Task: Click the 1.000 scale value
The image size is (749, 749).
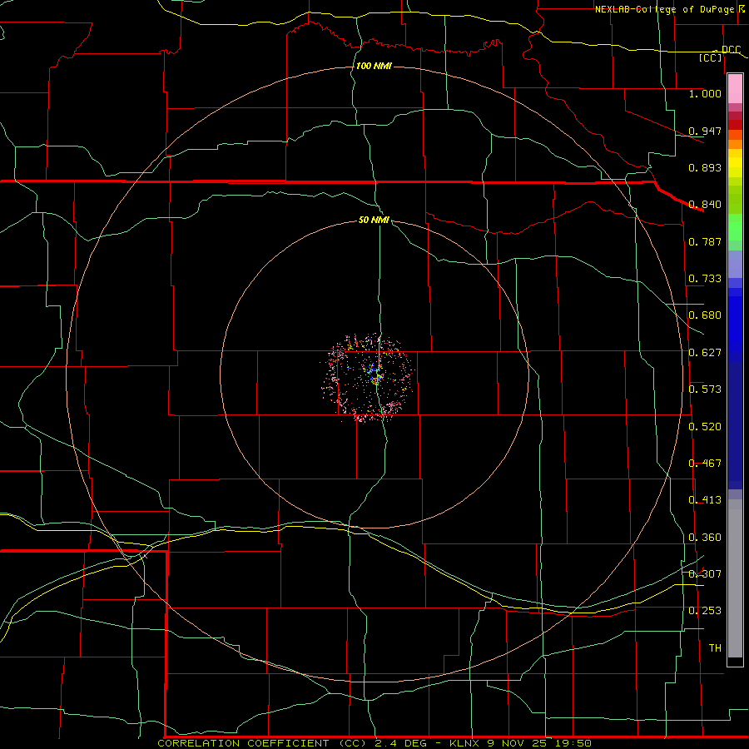Action: click(x=705, y=93)
